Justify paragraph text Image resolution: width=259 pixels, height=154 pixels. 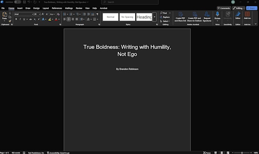pyautogui.click(x=77, y=19)
